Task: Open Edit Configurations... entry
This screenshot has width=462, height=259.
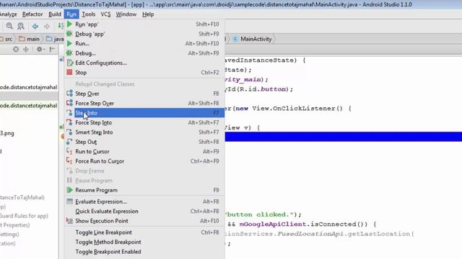Action: tap(144, 63)
